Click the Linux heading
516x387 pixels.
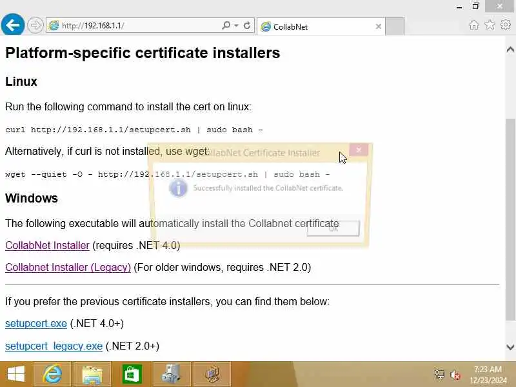tap(21, 81)
